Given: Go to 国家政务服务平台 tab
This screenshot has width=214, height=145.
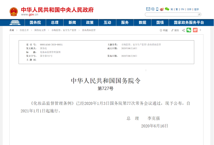Looking at the screenshot, I should [x=189, y=23].
